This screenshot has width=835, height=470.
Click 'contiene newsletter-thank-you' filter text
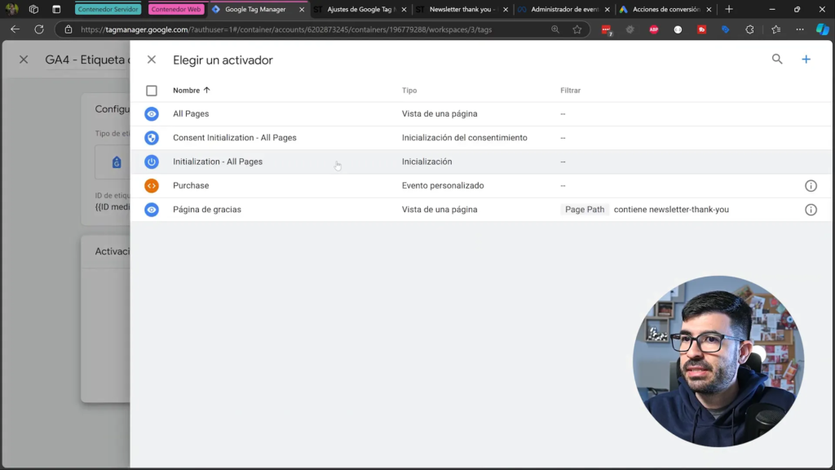(671, 210)
